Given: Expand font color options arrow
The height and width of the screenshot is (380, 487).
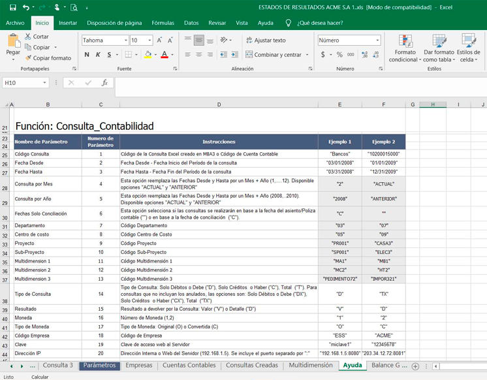Looking at the screenshot, I should pyautogui.click(x=172, y=55).
